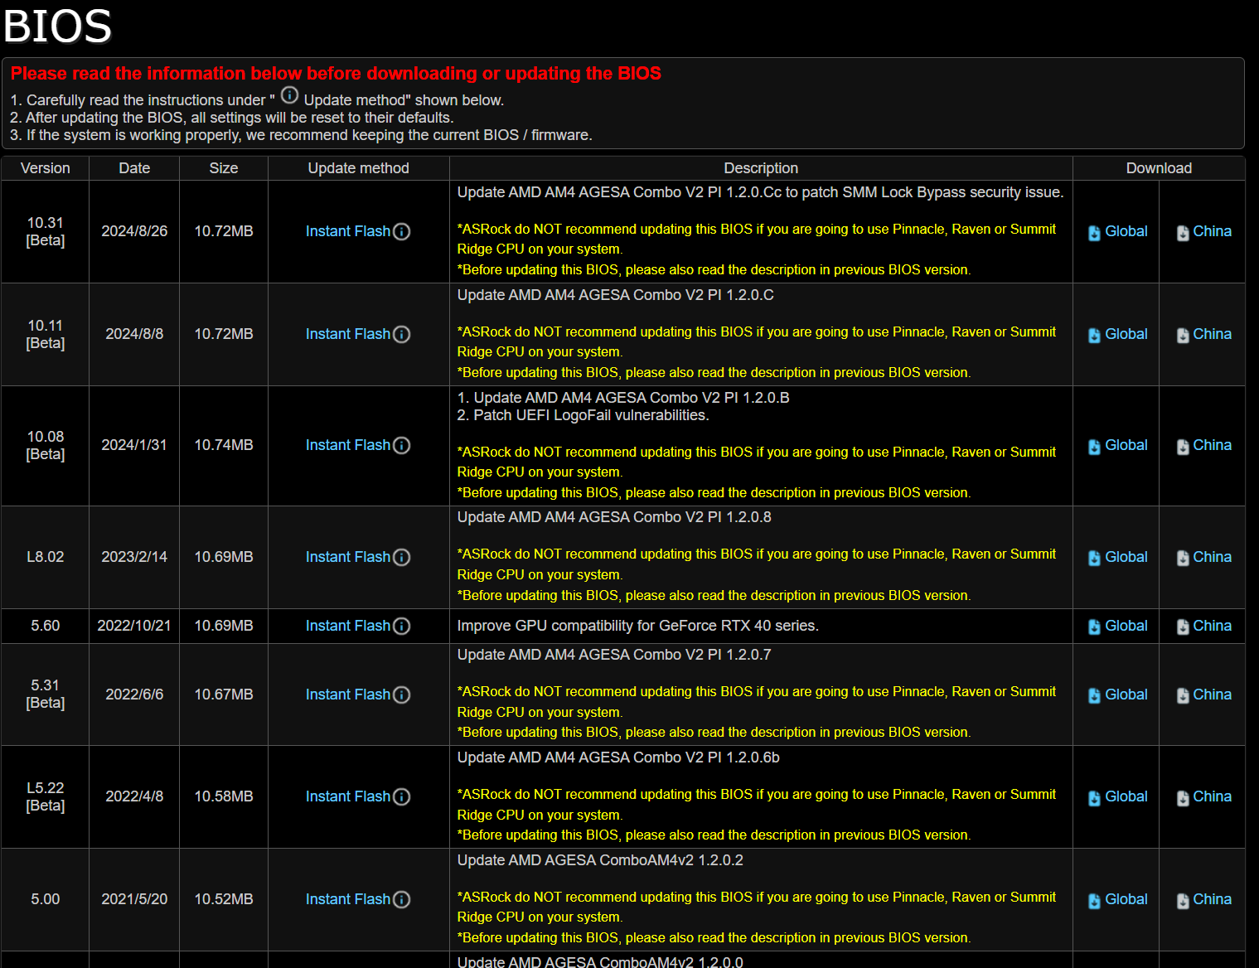Click China download file icon for BIOS L8.02
Viewport: 1259px width, 968px height.
point(1183,559)
